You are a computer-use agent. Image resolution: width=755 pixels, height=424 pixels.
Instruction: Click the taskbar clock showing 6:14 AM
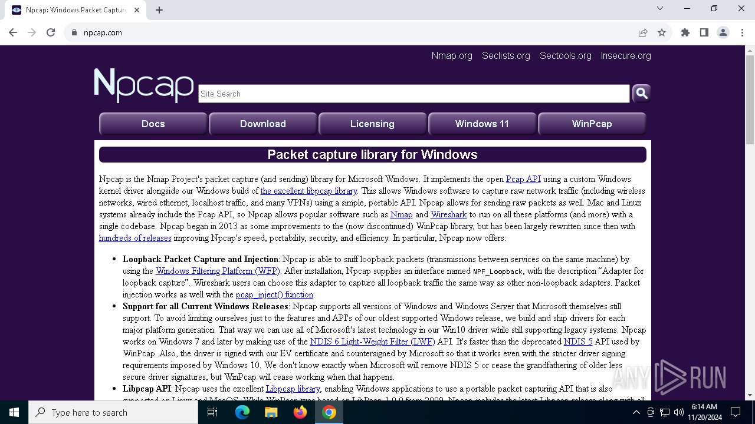click(x=704, y=412)
